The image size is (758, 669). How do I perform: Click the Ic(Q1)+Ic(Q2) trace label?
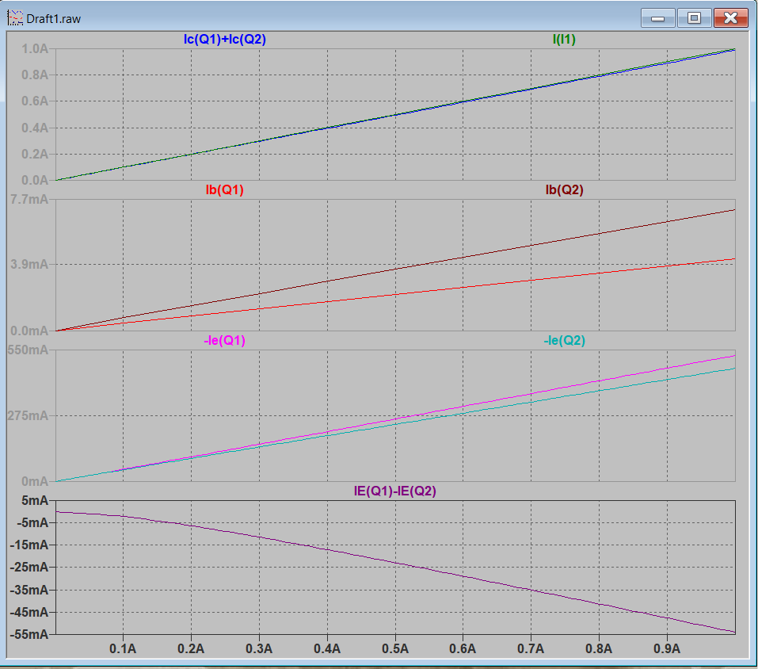point(225,39)
